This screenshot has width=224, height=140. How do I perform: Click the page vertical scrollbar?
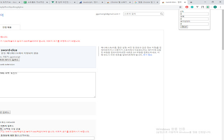click(x=223, y=30)
